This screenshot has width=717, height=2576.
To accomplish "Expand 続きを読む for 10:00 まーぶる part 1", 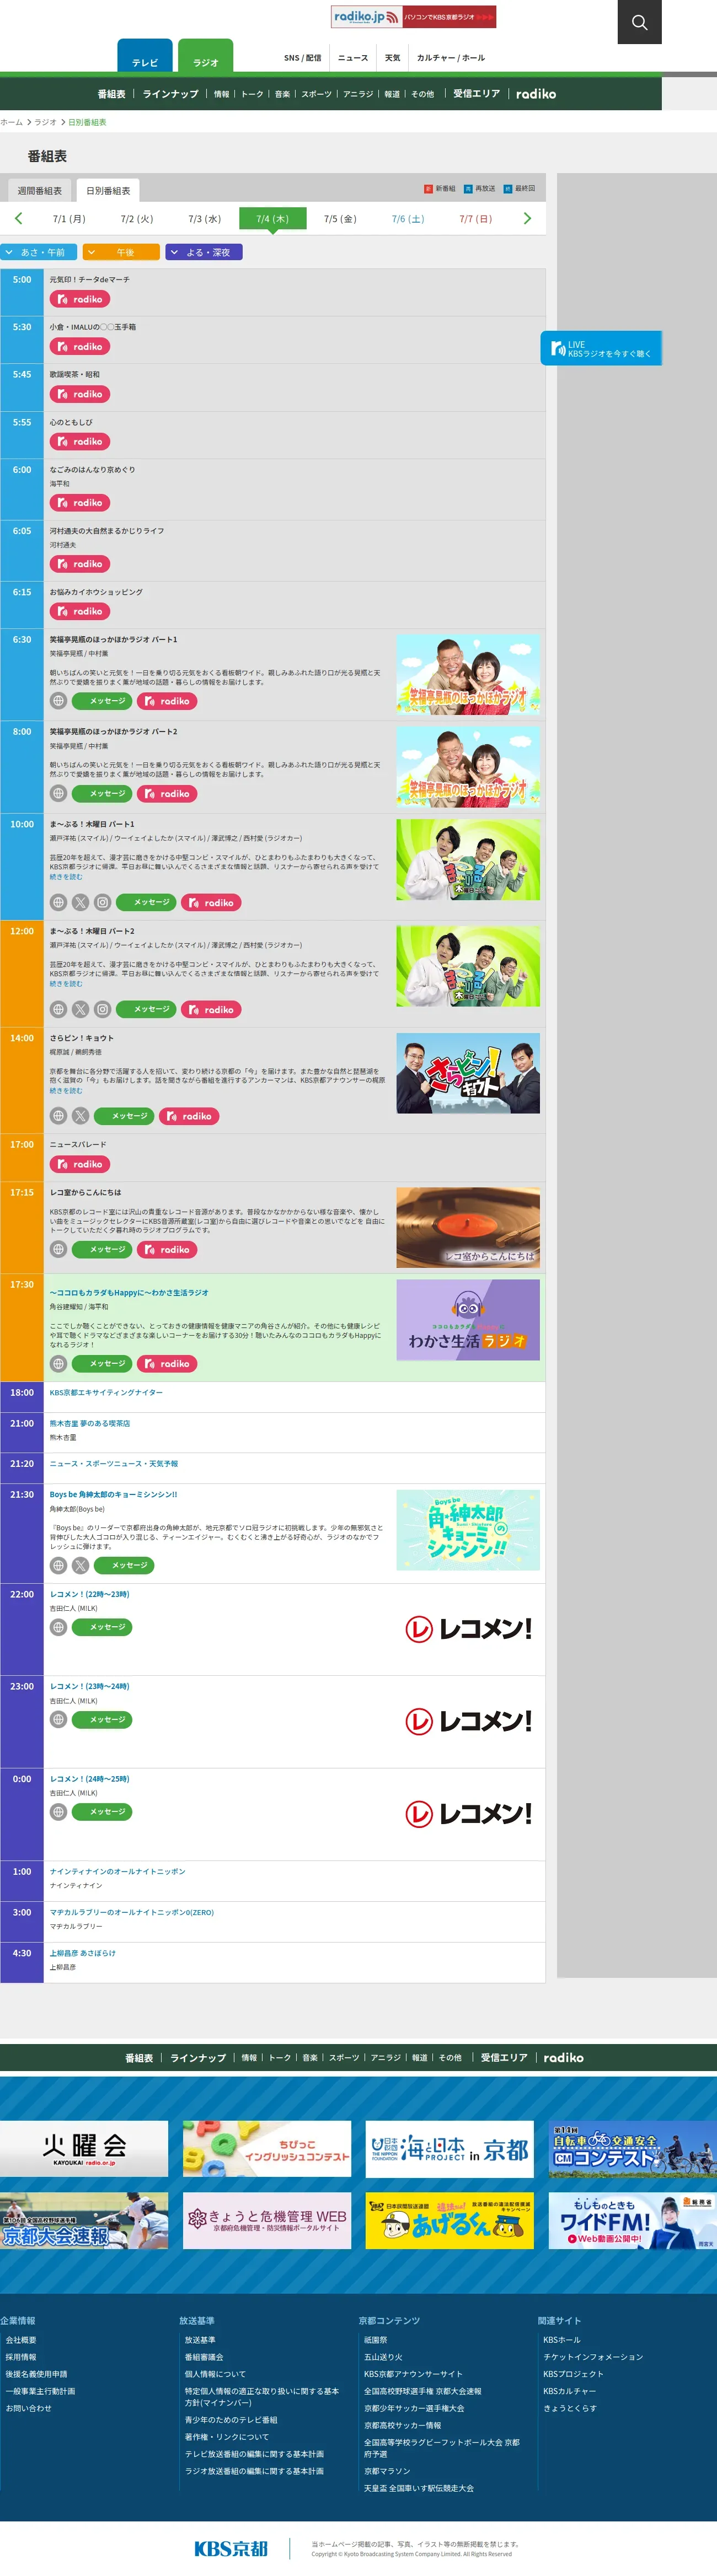I will tap(66, 877).
